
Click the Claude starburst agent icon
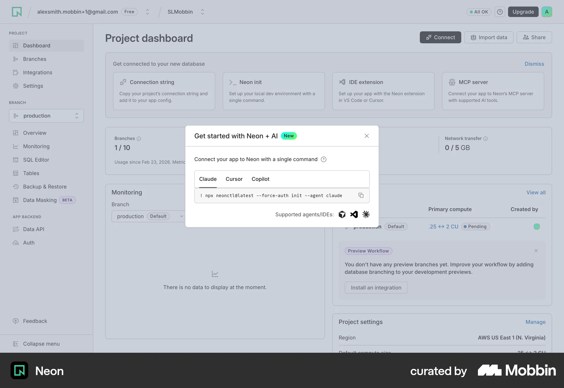tap(366, 215)
